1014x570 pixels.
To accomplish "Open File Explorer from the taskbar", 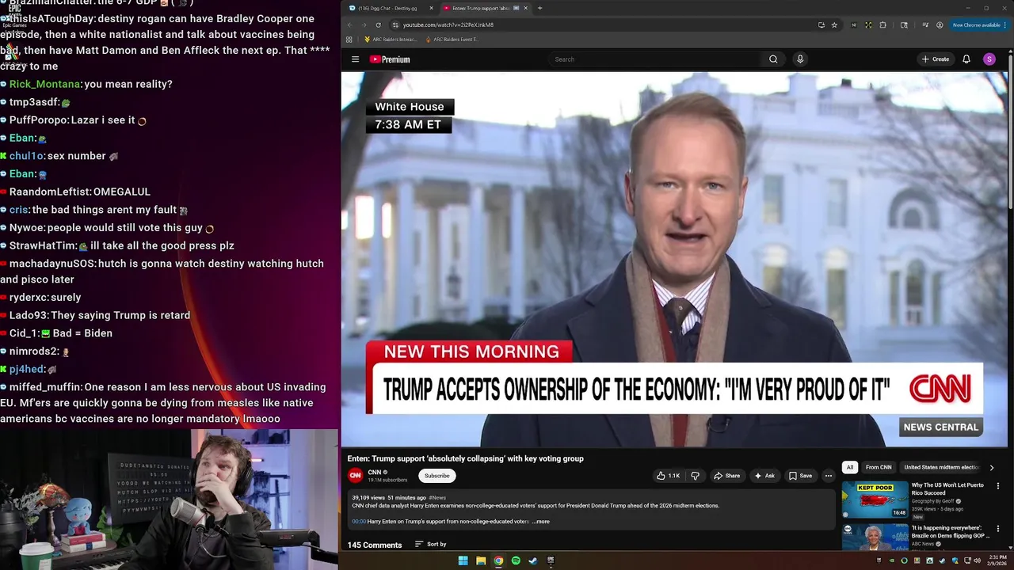I will (481, 560).
